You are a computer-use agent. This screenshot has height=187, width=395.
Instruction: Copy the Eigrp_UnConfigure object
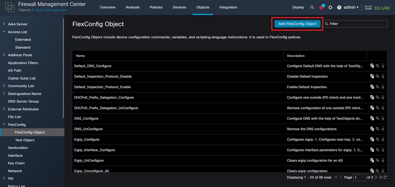[x=372, y=160]
